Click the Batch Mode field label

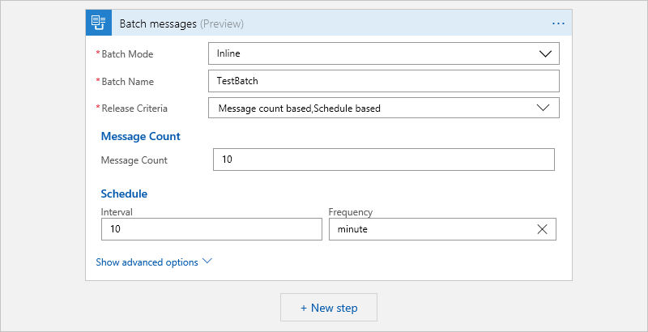(x=127, y=54)
